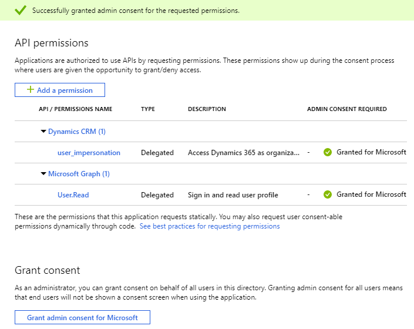Follow See best practices for requesting permissions link

(210, 226)
